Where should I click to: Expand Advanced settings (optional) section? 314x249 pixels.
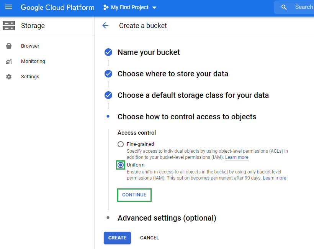point(167,218)
